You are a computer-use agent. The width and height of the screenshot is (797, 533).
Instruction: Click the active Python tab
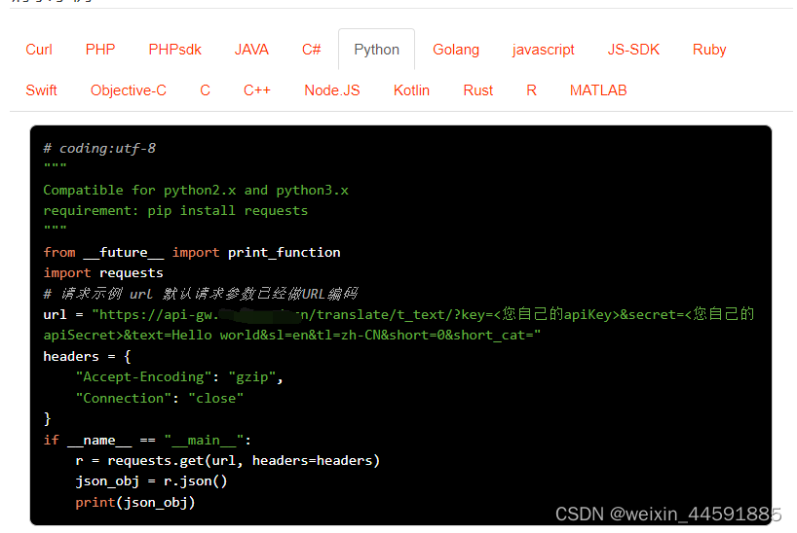[x=376, y=50]
